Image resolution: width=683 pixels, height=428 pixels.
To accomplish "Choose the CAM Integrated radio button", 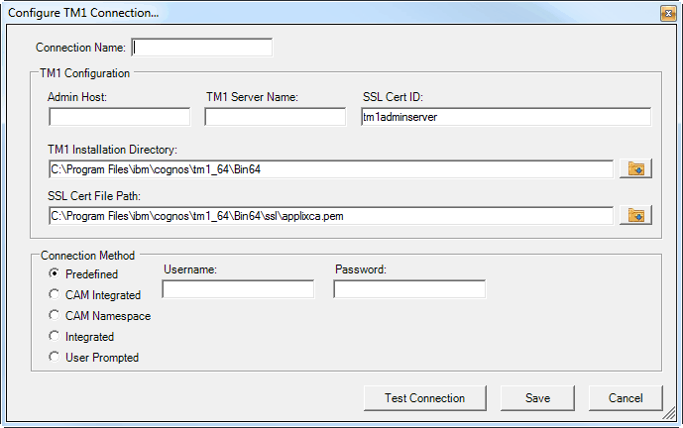I will [x=55, y=294].
